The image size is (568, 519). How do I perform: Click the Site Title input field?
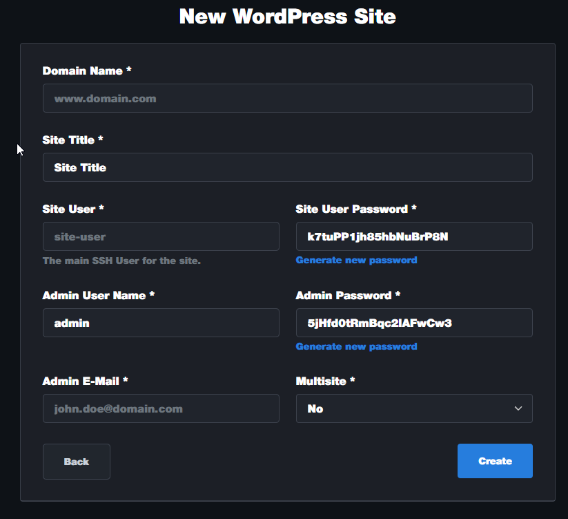[287, 167]
